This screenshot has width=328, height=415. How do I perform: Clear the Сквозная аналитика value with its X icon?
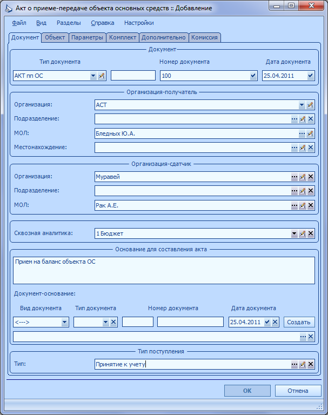[x=311, y=233]
